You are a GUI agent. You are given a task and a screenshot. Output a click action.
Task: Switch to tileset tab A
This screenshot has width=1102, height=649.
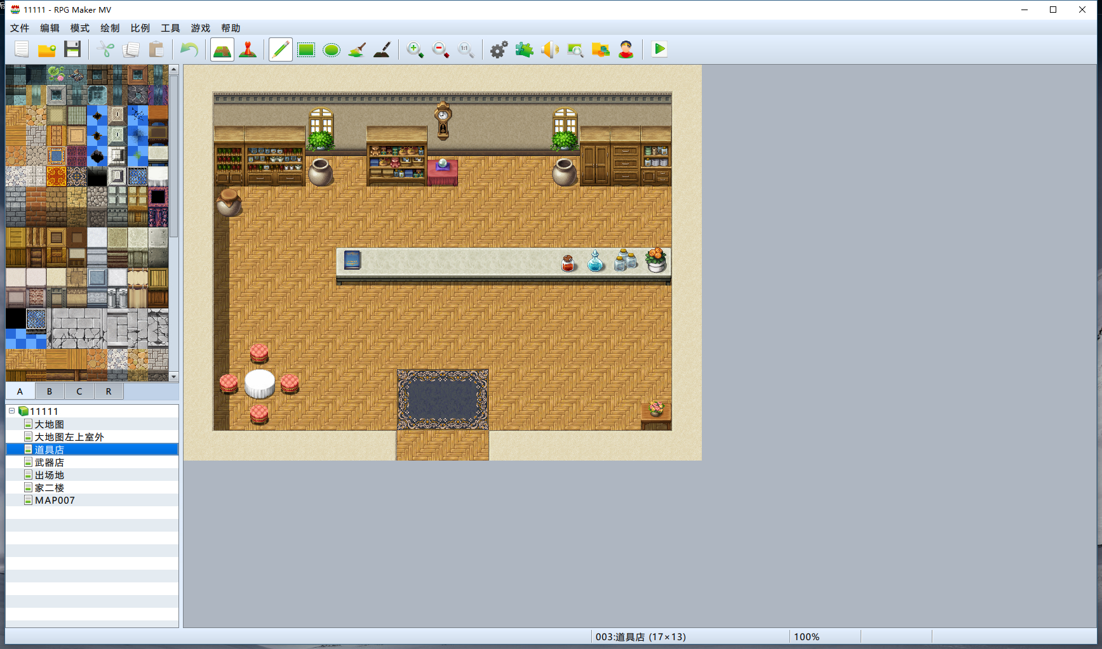pos(20,391)
